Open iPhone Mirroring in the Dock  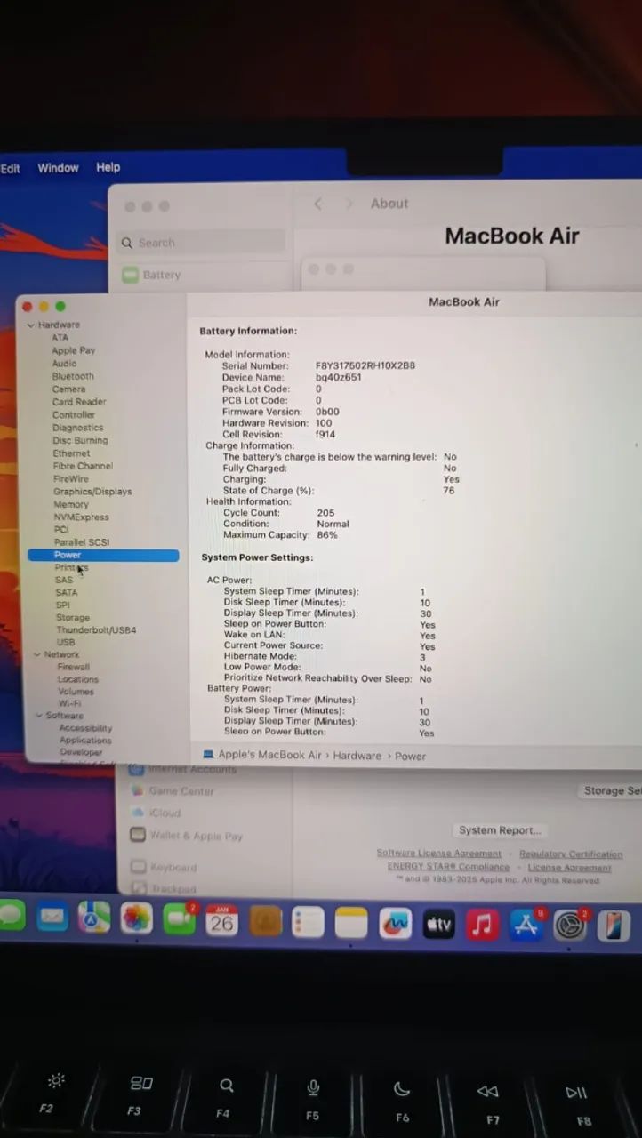[614, 926]
